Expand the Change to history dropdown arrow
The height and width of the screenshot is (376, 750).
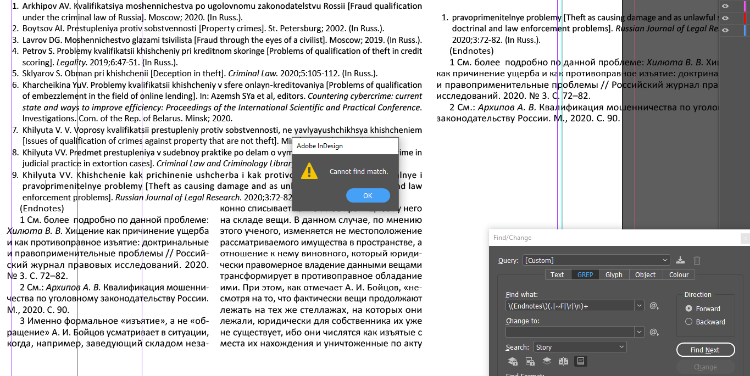[x=639, y=332]
